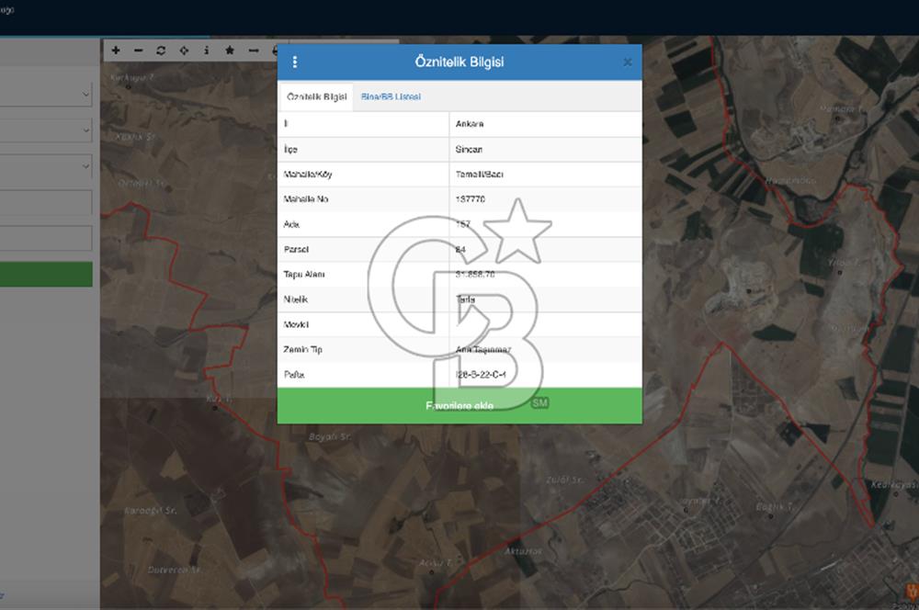Expand the first dropdown in left panel
The height and width of the screenshot is (610, 919).
point(46,95)
